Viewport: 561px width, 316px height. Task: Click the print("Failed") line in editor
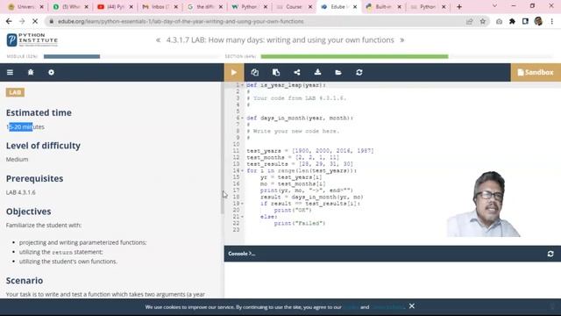[300, 223]
